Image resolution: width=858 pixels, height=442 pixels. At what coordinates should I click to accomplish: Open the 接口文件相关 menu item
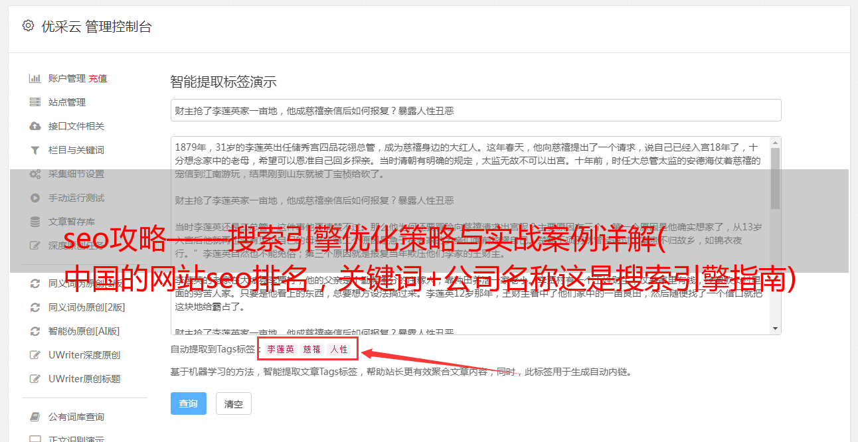[76, 126]
